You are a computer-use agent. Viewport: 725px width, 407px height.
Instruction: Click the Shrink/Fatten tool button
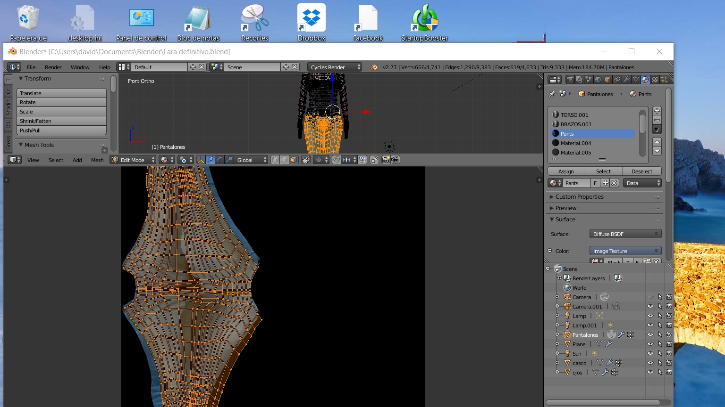(x=61, y=121)
